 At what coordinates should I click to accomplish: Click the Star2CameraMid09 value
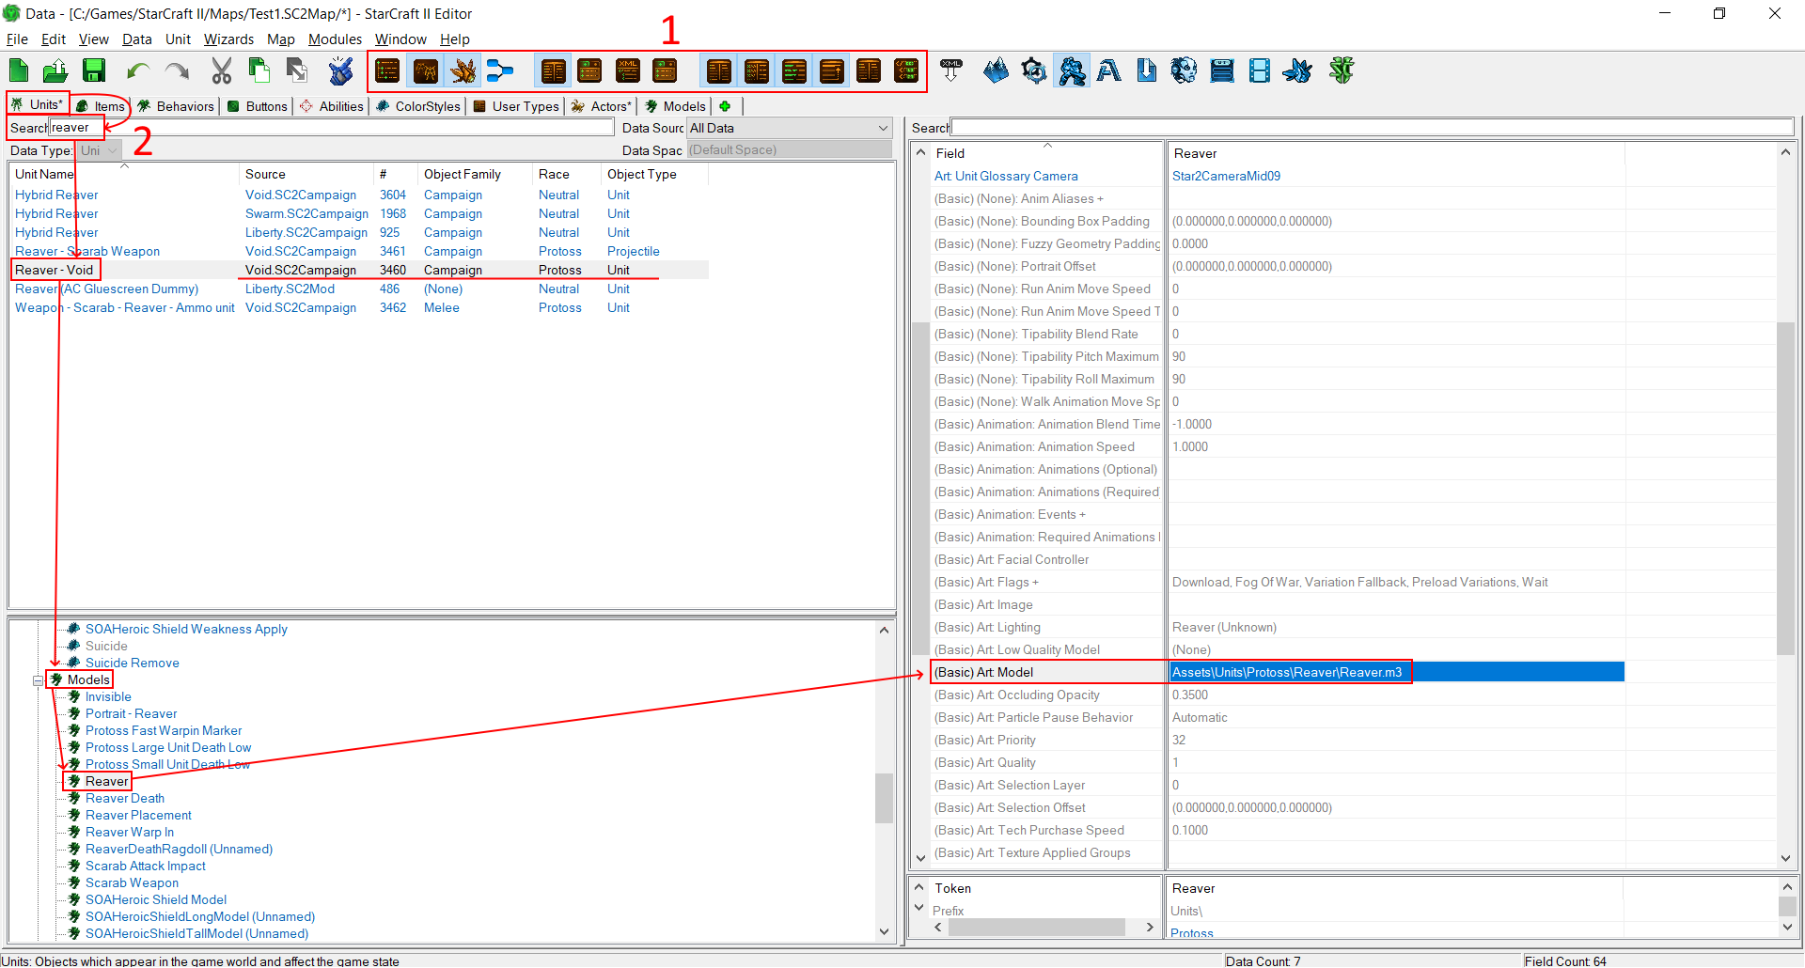1226,176
